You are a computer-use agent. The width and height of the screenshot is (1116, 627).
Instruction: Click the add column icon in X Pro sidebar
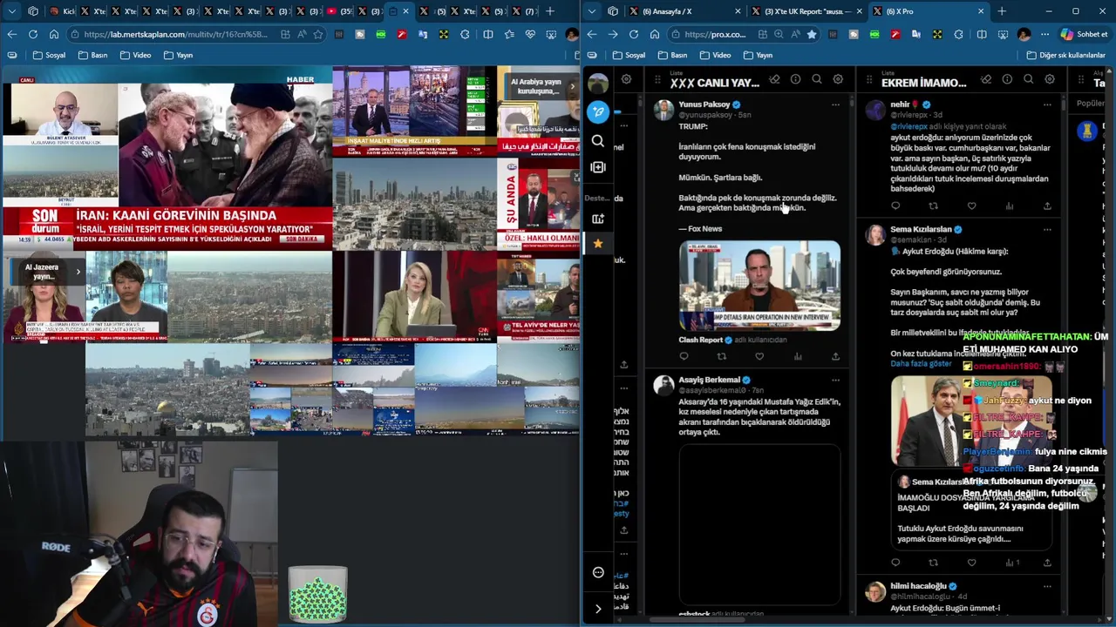pos(597,167)
